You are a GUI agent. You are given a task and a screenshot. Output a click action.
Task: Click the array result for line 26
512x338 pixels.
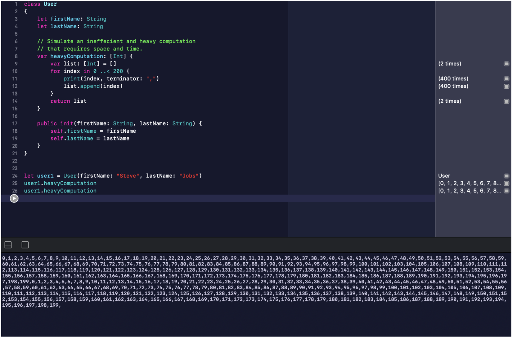469,190
